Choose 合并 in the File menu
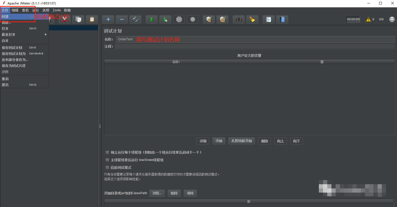 (x=24, y=41)
